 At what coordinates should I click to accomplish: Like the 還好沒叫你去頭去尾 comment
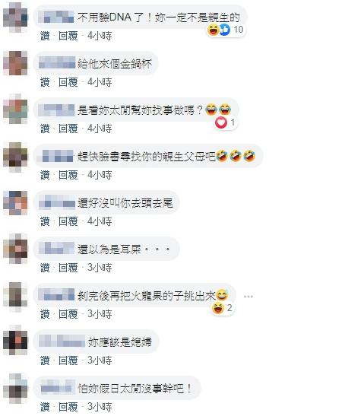pos(45,221)
